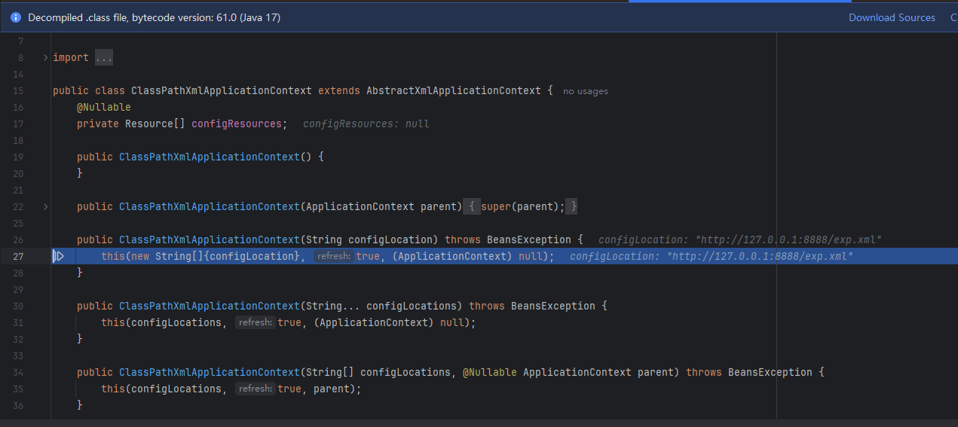
Task: Click the refresh: inlay hint on line 31
Action: coord(255,322)
